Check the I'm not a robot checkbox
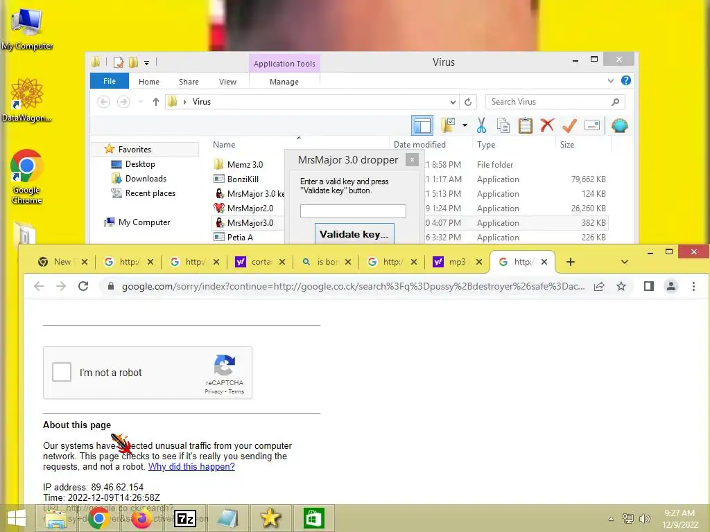 (x=62, y=372)
